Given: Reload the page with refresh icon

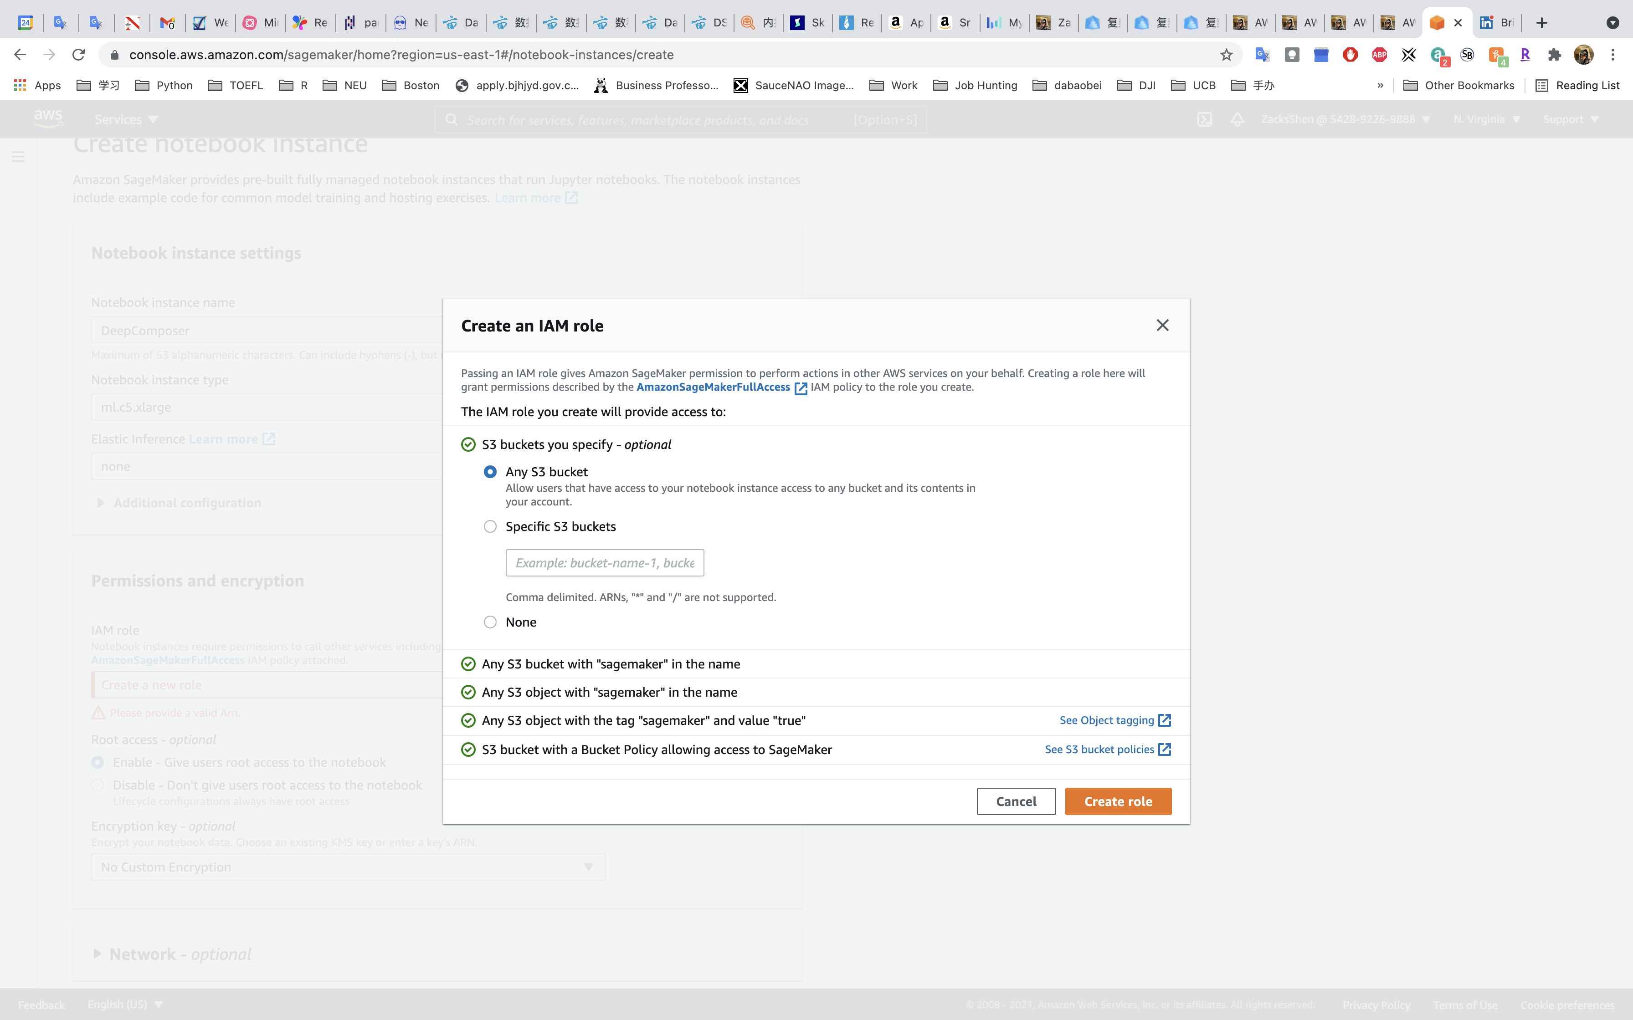Looking at the screenshot, I should click(79, 55).
